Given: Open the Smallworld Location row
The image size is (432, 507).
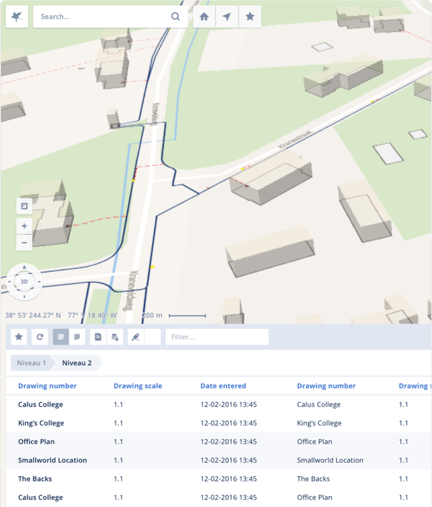Looking at the screenshot, I should click(52, 460).
